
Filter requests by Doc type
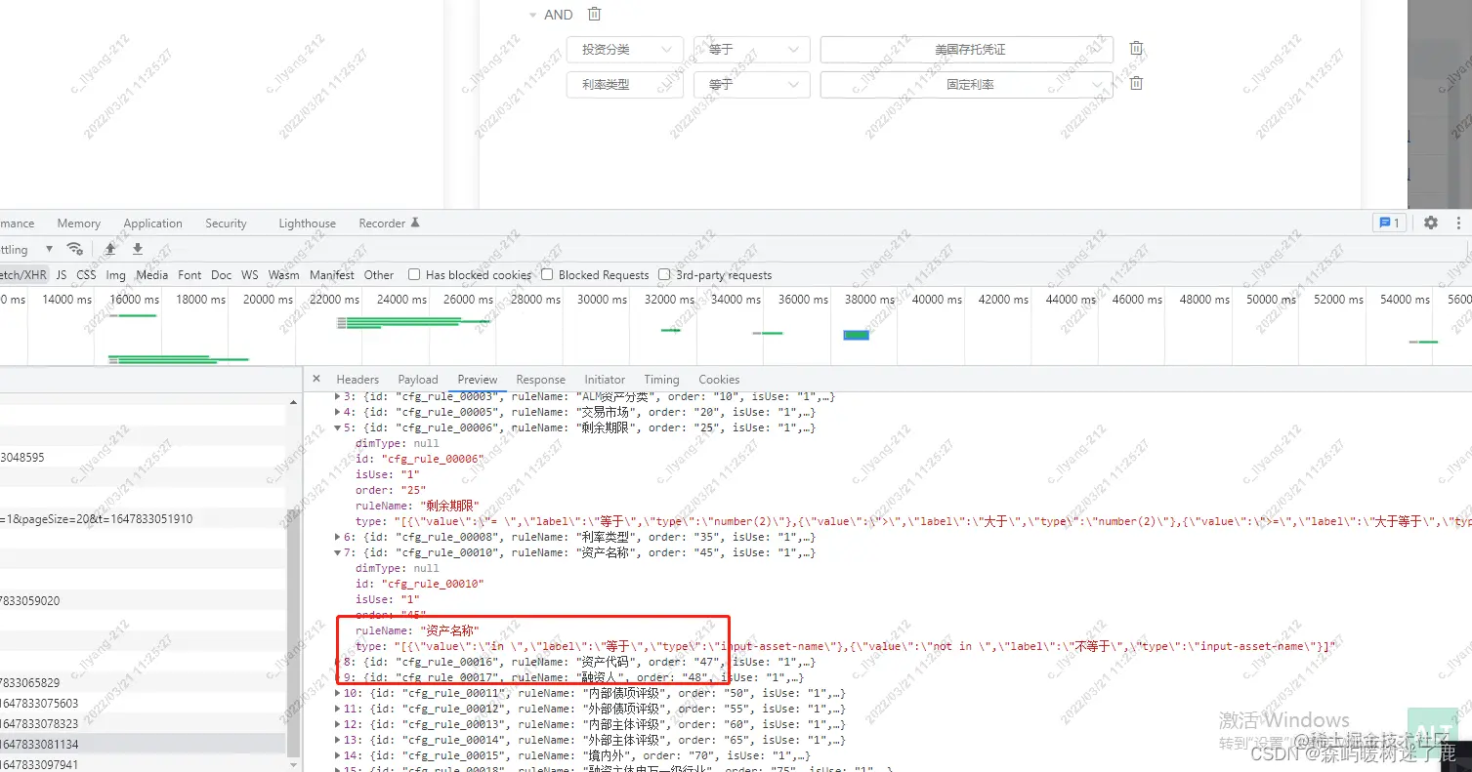pyautogui.click(x=222, y=275)
